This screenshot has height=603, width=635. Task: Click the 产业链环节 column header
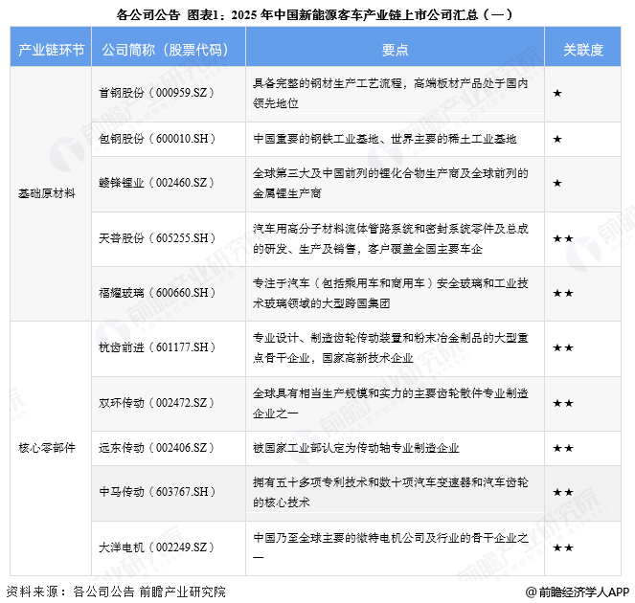tap(50, 50)
